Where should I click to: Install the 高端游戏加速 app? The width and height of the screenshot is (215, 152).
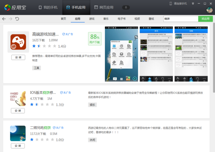tap(18, 57)
